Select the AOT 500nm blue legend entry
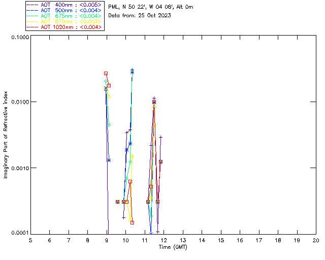 [66, 11]
